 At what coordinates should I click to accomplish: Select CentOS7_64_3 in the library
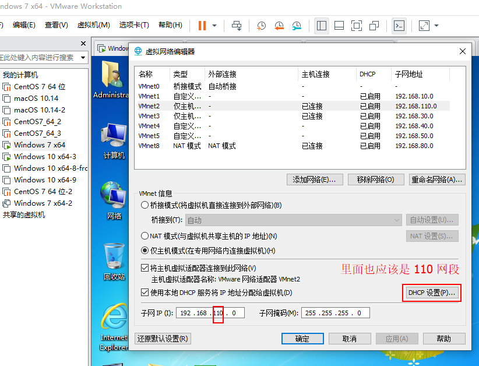(37, 133)
